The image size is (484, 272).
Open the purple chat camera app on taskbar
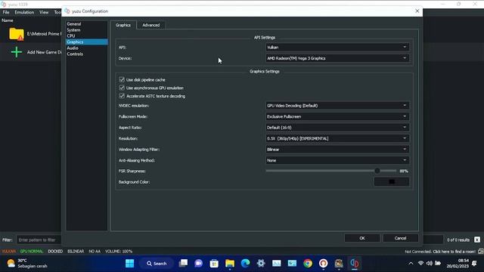[198, 264]
